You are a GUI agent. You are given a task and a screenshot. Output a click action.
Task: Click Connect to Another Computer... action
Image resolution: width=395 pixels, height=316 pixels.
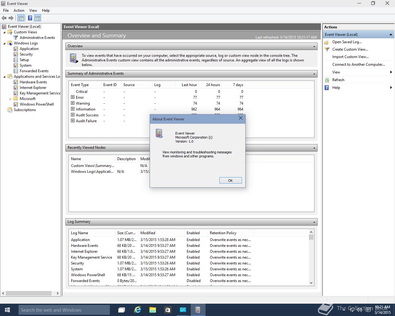[359, 64]
